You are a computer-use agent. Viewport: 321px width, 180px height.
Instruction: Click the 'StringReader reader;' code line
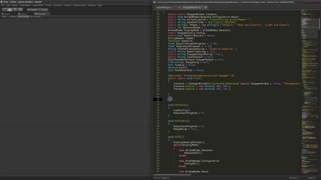pyautogui.click(x=181, y=38)
